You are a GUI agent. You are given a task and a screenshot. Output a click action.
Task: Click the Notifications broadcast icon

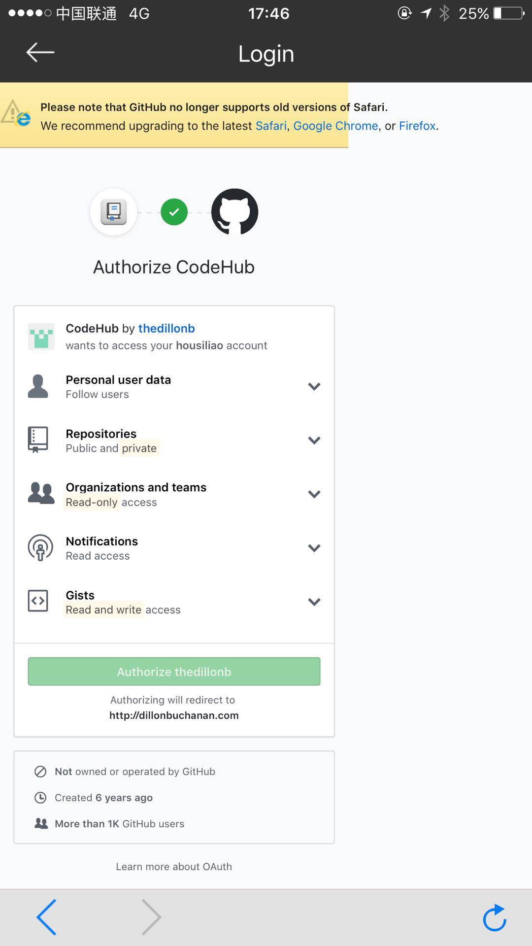(39, 547)
